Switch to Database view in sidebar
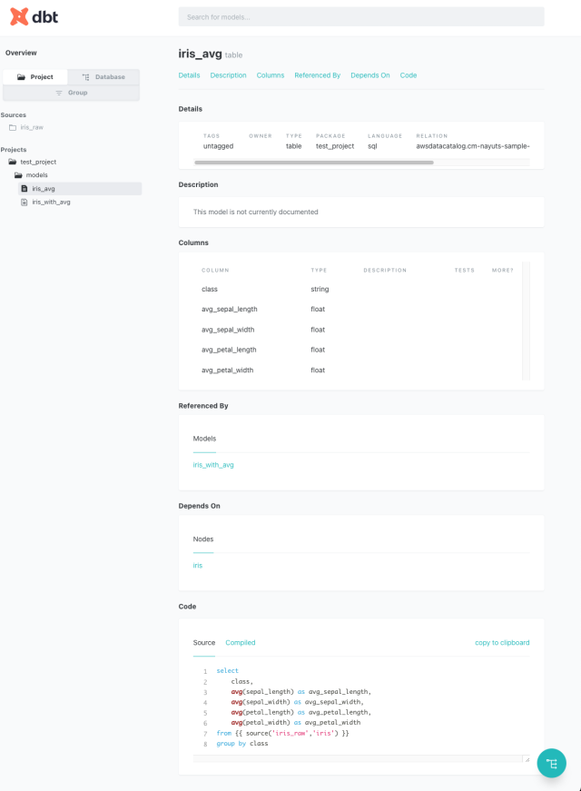 tap(104, 77)
